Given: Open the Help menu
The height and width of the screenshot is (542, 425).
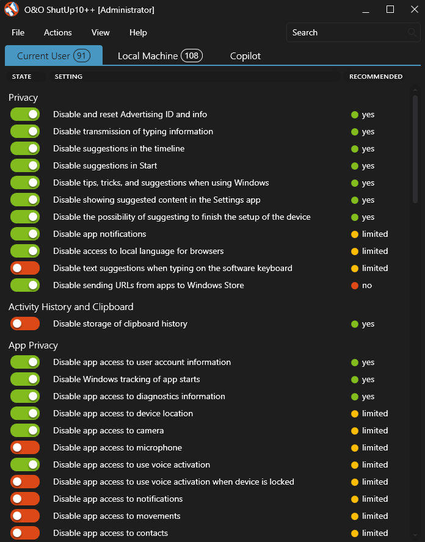Looking at the screenshot, I should [138, 32].
